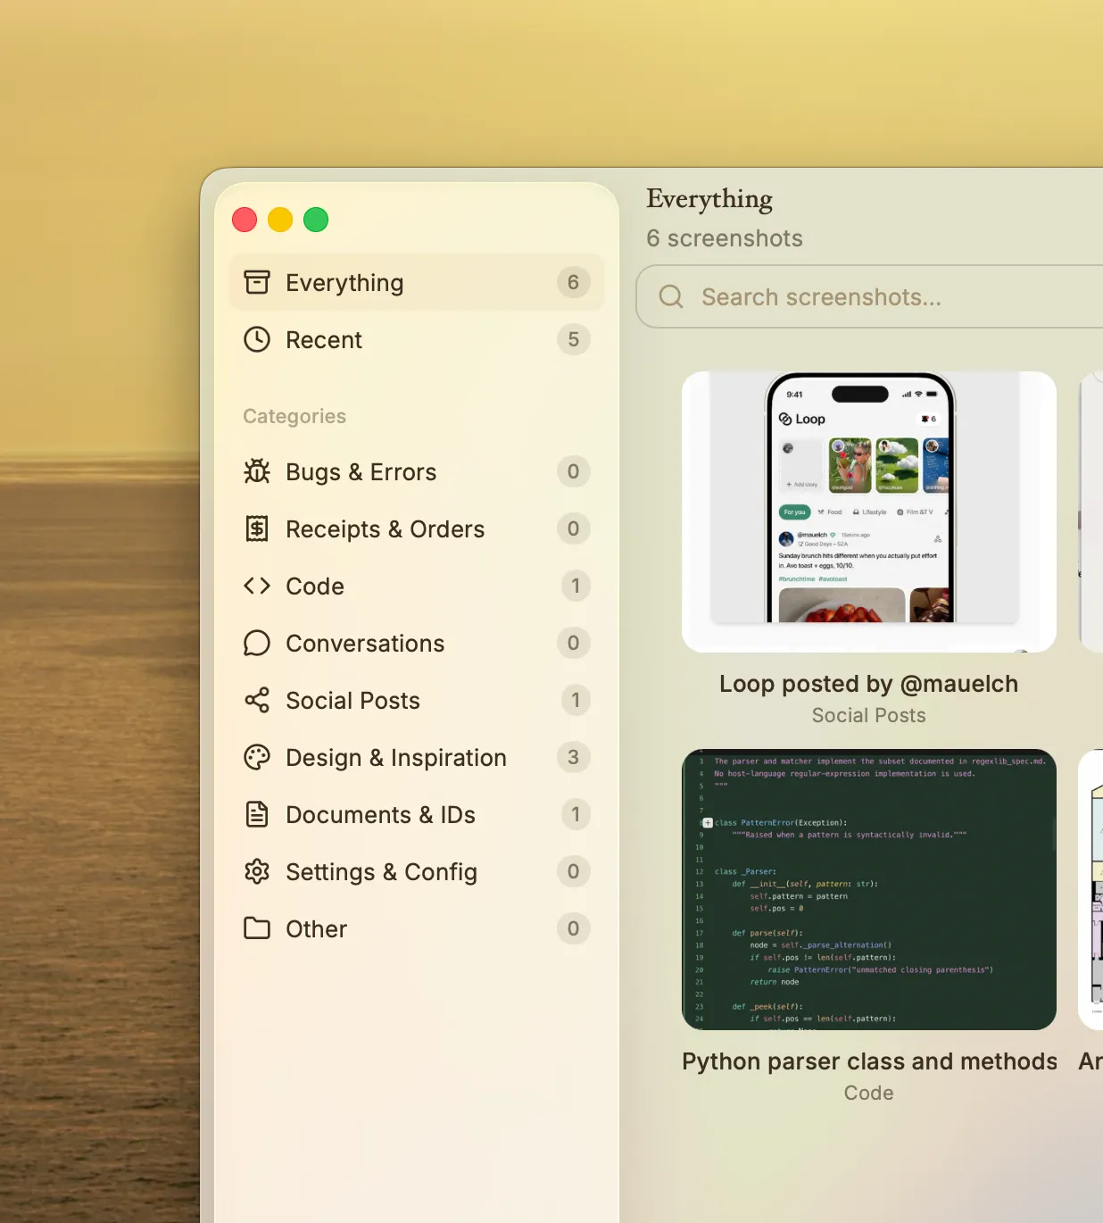The height and width of the screenshot is (1223, 1103).
Task: Click the title 'Python parser class and methods'
Action: [x=869, y=1061]
